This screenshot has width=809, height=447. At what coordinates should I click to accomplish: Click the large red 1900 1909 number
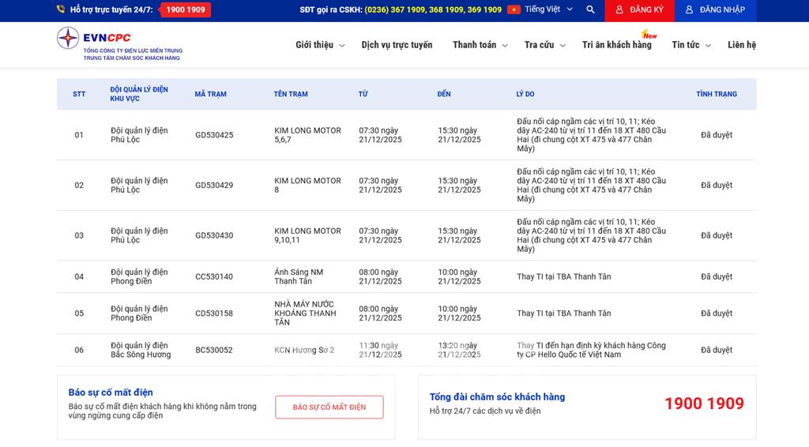(703, 404)
